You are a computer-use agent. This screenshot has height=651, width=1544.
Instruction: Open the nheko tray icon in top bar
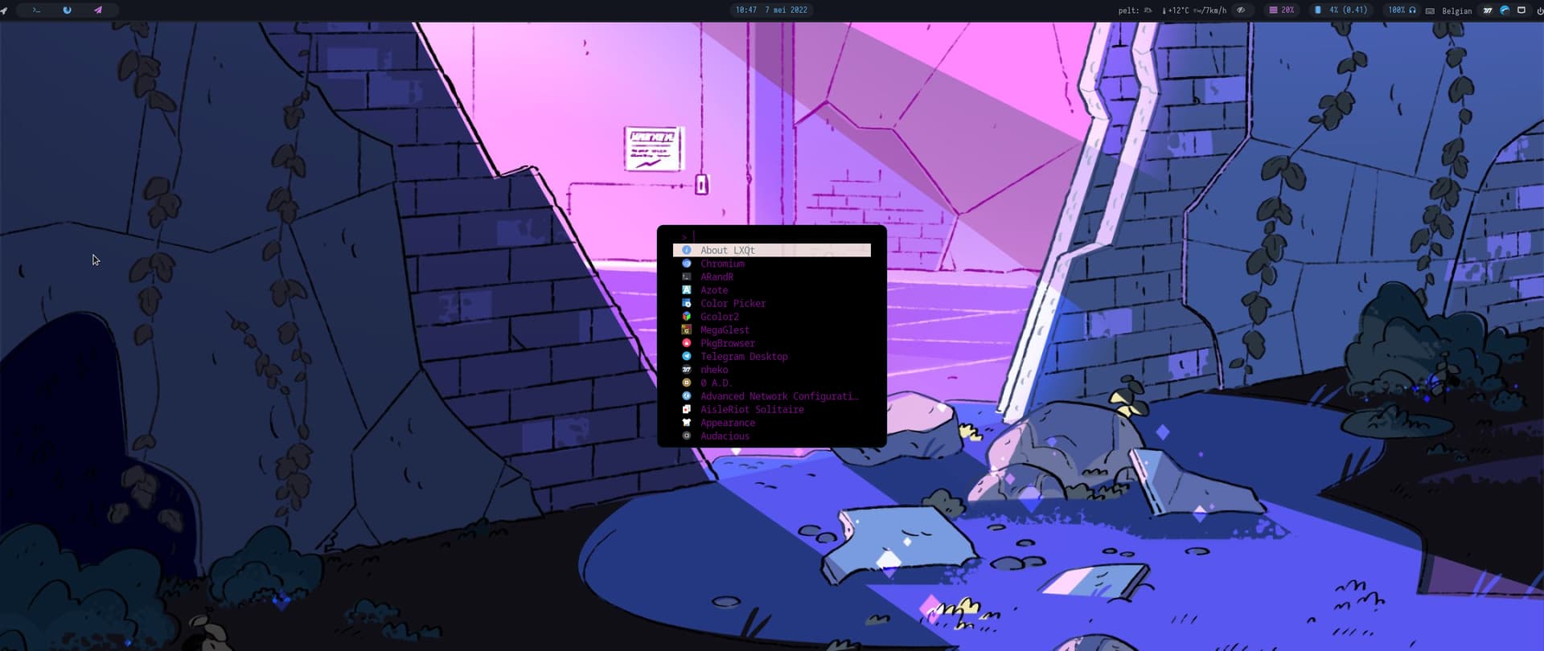[x=1488, y=10]
